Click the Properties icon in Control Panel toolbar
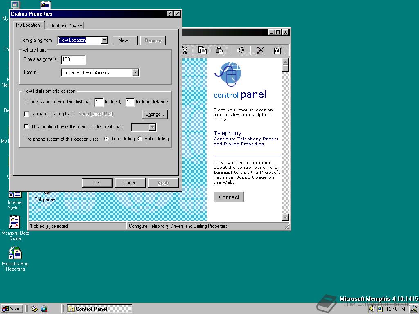 coord(277,50)
